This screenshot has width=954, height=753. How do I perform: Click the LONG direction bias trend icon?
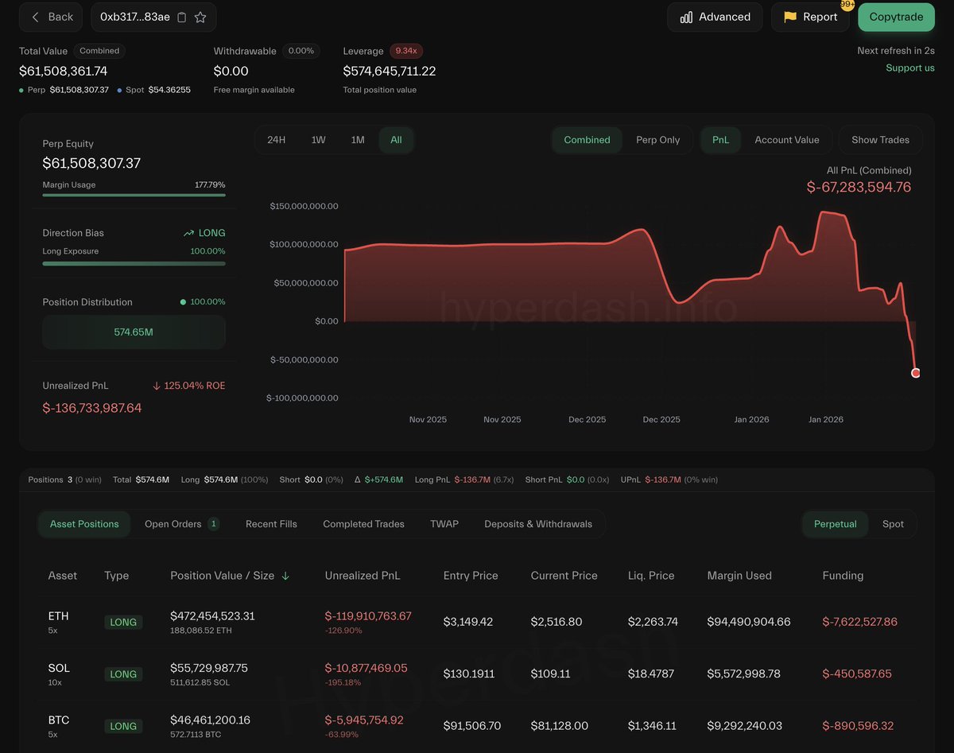[188, 233]
